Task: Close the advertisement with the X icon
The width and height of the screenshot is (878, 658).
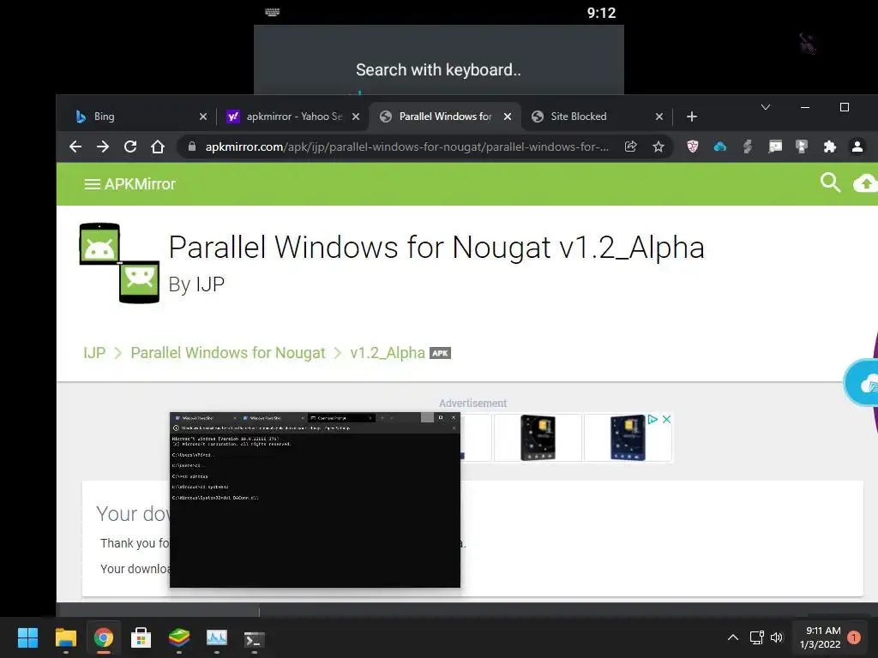Action: (x=666, y=419)
